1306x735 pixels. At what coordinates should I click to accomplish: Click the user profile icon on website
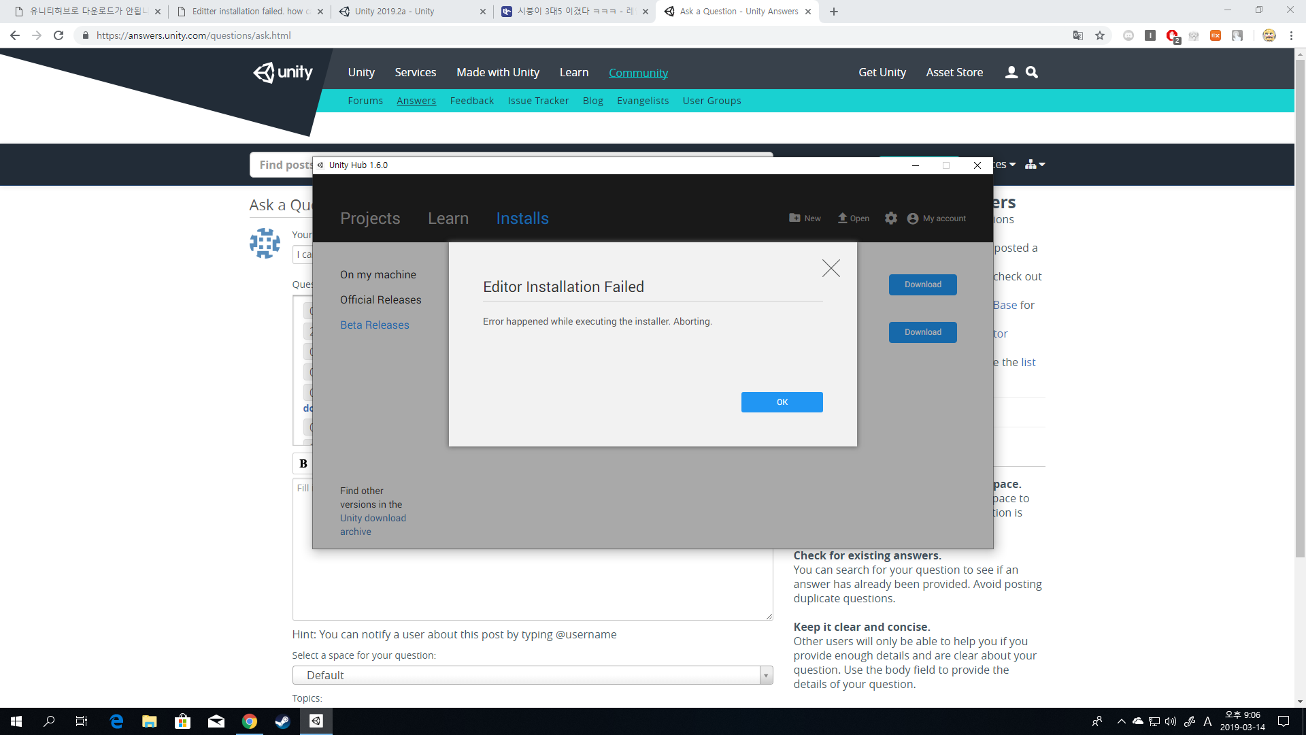(1011, 72)
